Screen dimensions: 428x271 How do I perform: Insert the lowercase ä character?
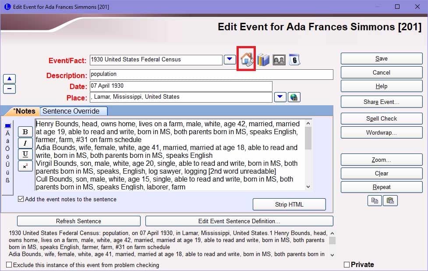pos(7,141)
